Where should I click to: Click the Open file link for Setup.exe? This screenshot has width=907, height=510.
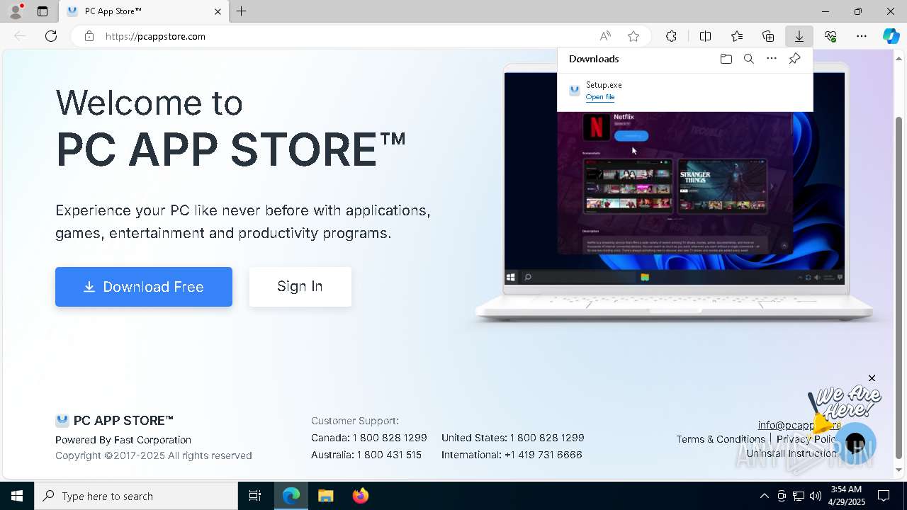pyautogui.click(x=600, y=97)
